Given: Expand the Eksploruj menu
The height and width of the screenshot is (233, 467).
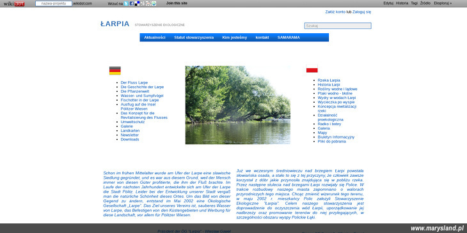Looking at the screenshot, I should click(x=443, y=3).
